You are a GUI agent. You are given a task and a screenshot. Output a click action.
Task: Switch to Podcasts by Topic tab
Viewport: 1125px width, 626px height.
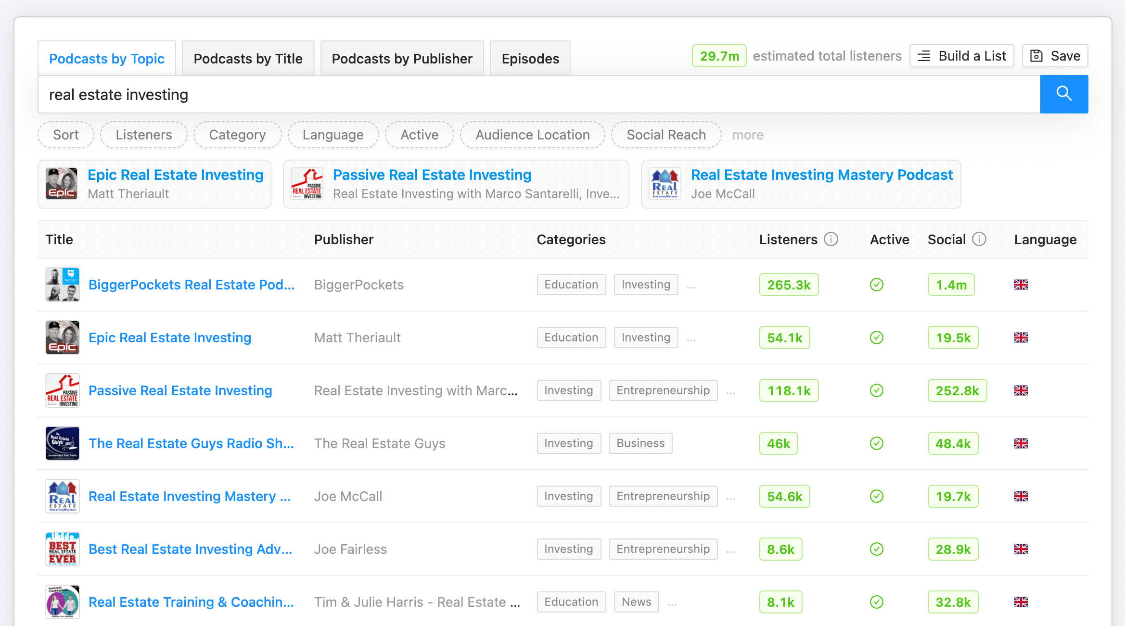tap(107, 58)
